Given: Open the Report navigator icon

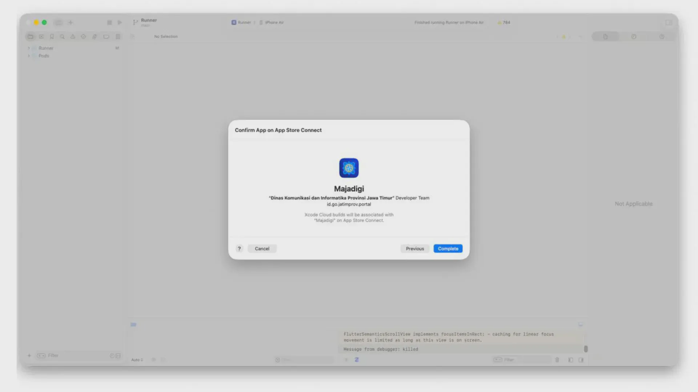Looking at the screenshot, I should coord(118,37).
